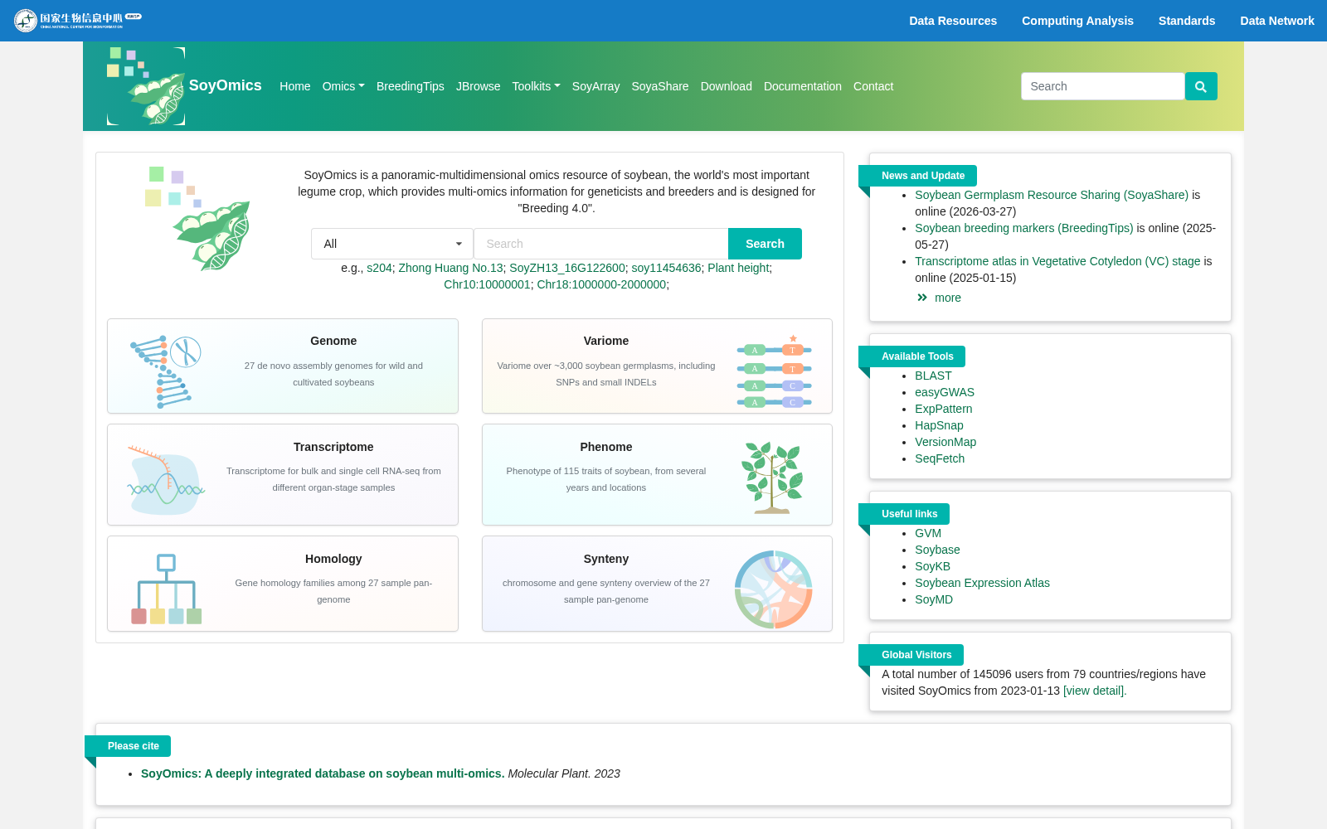Expand the All category select box

point(391,244)
